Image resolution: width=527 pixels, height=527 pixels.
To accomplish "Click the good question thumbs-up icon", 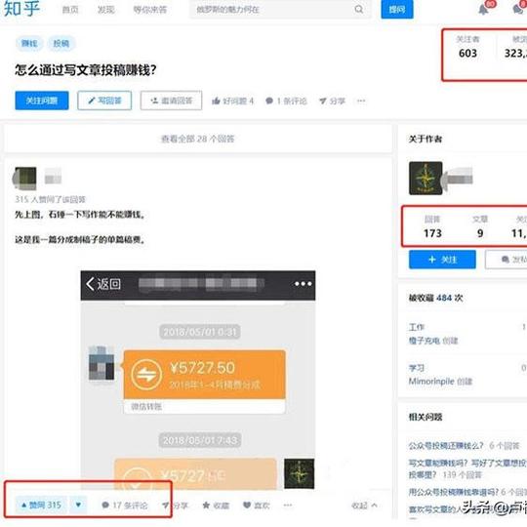I will (x=216, y=101).
